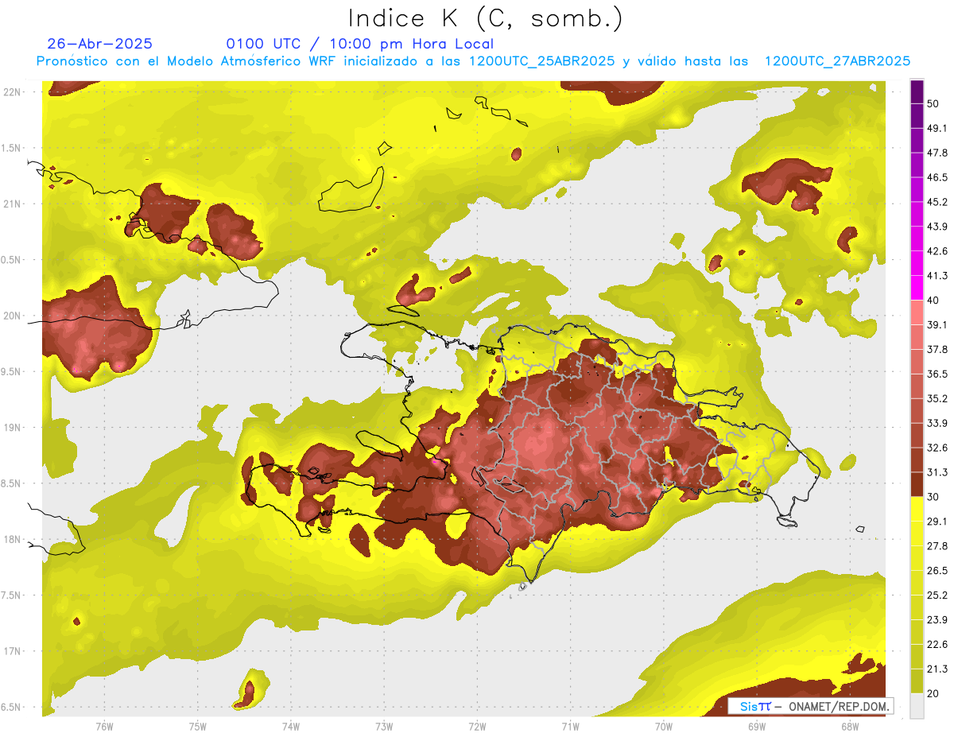Viewport: 954px width, 737px height.
Task: Click the colorbar value "49.1"
Action: (x=937, y=129)
